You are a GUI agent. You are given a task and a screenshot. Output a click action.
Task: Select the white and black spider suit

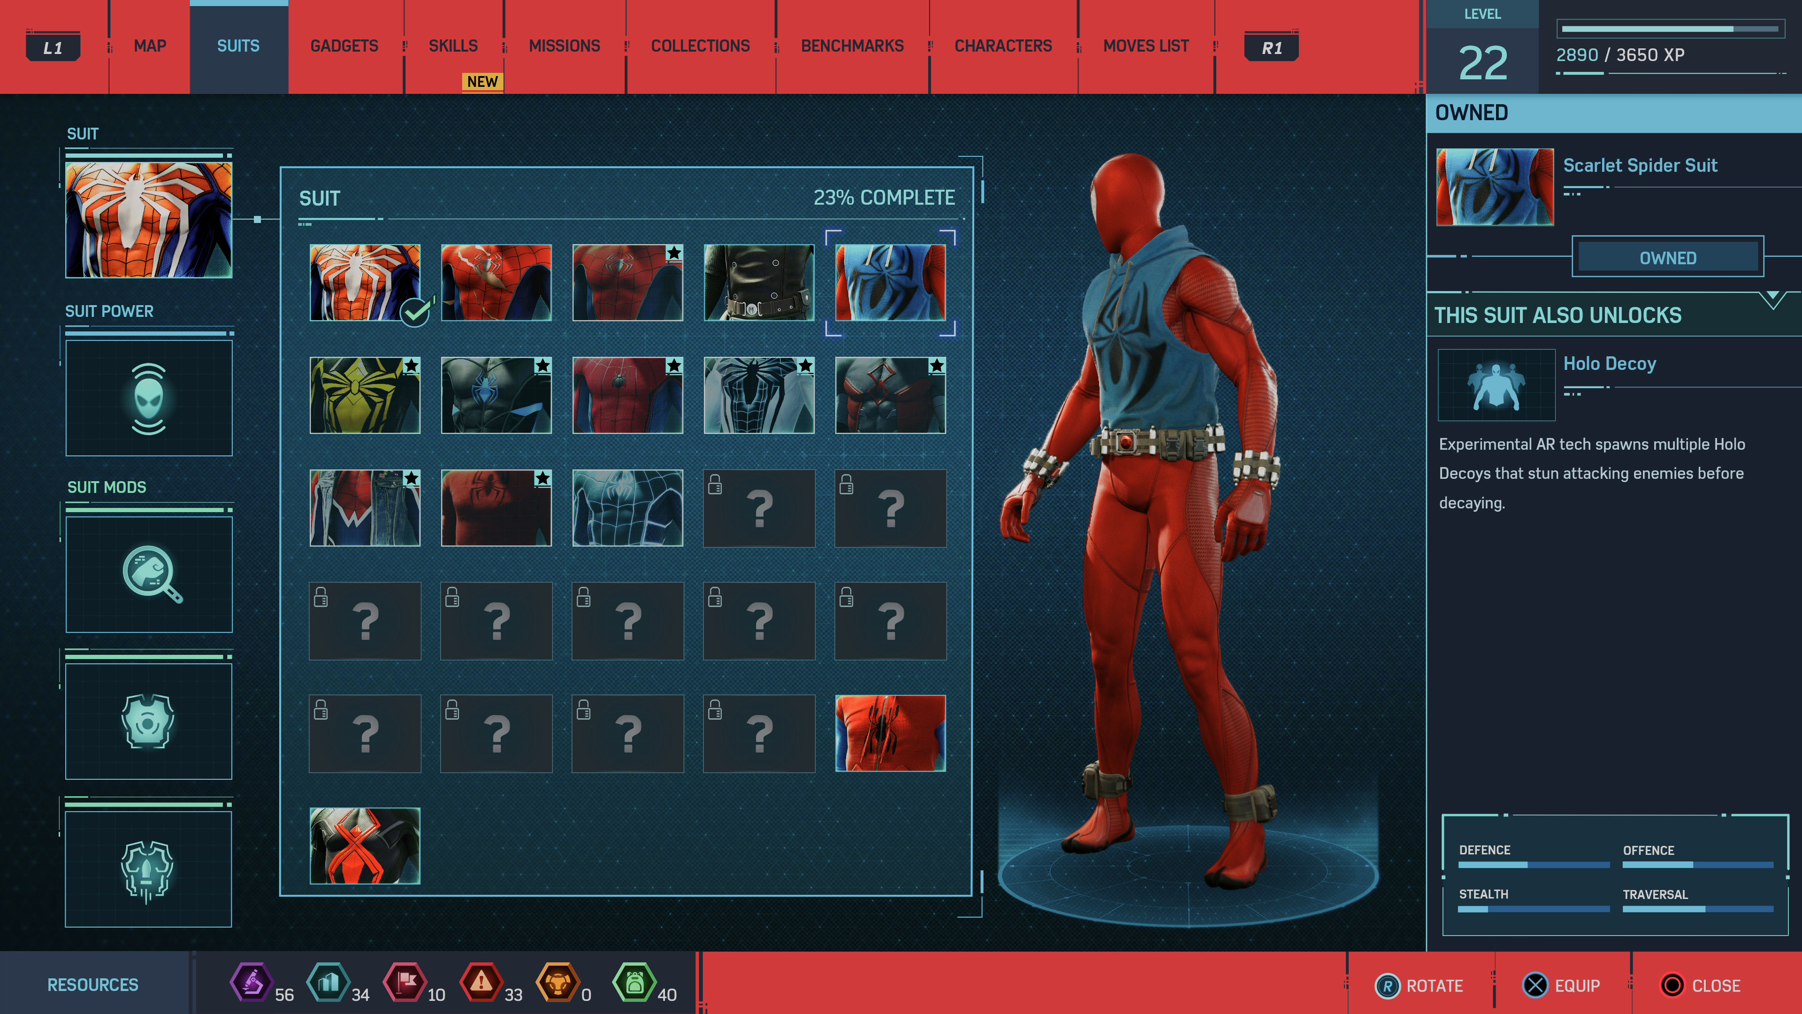point(759,395)
